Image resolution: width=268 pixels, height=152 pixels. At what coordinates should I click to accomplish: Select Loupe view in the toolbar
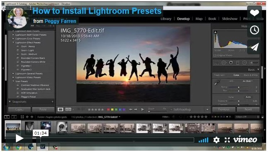pyautogui.click(x=60, y=109)
